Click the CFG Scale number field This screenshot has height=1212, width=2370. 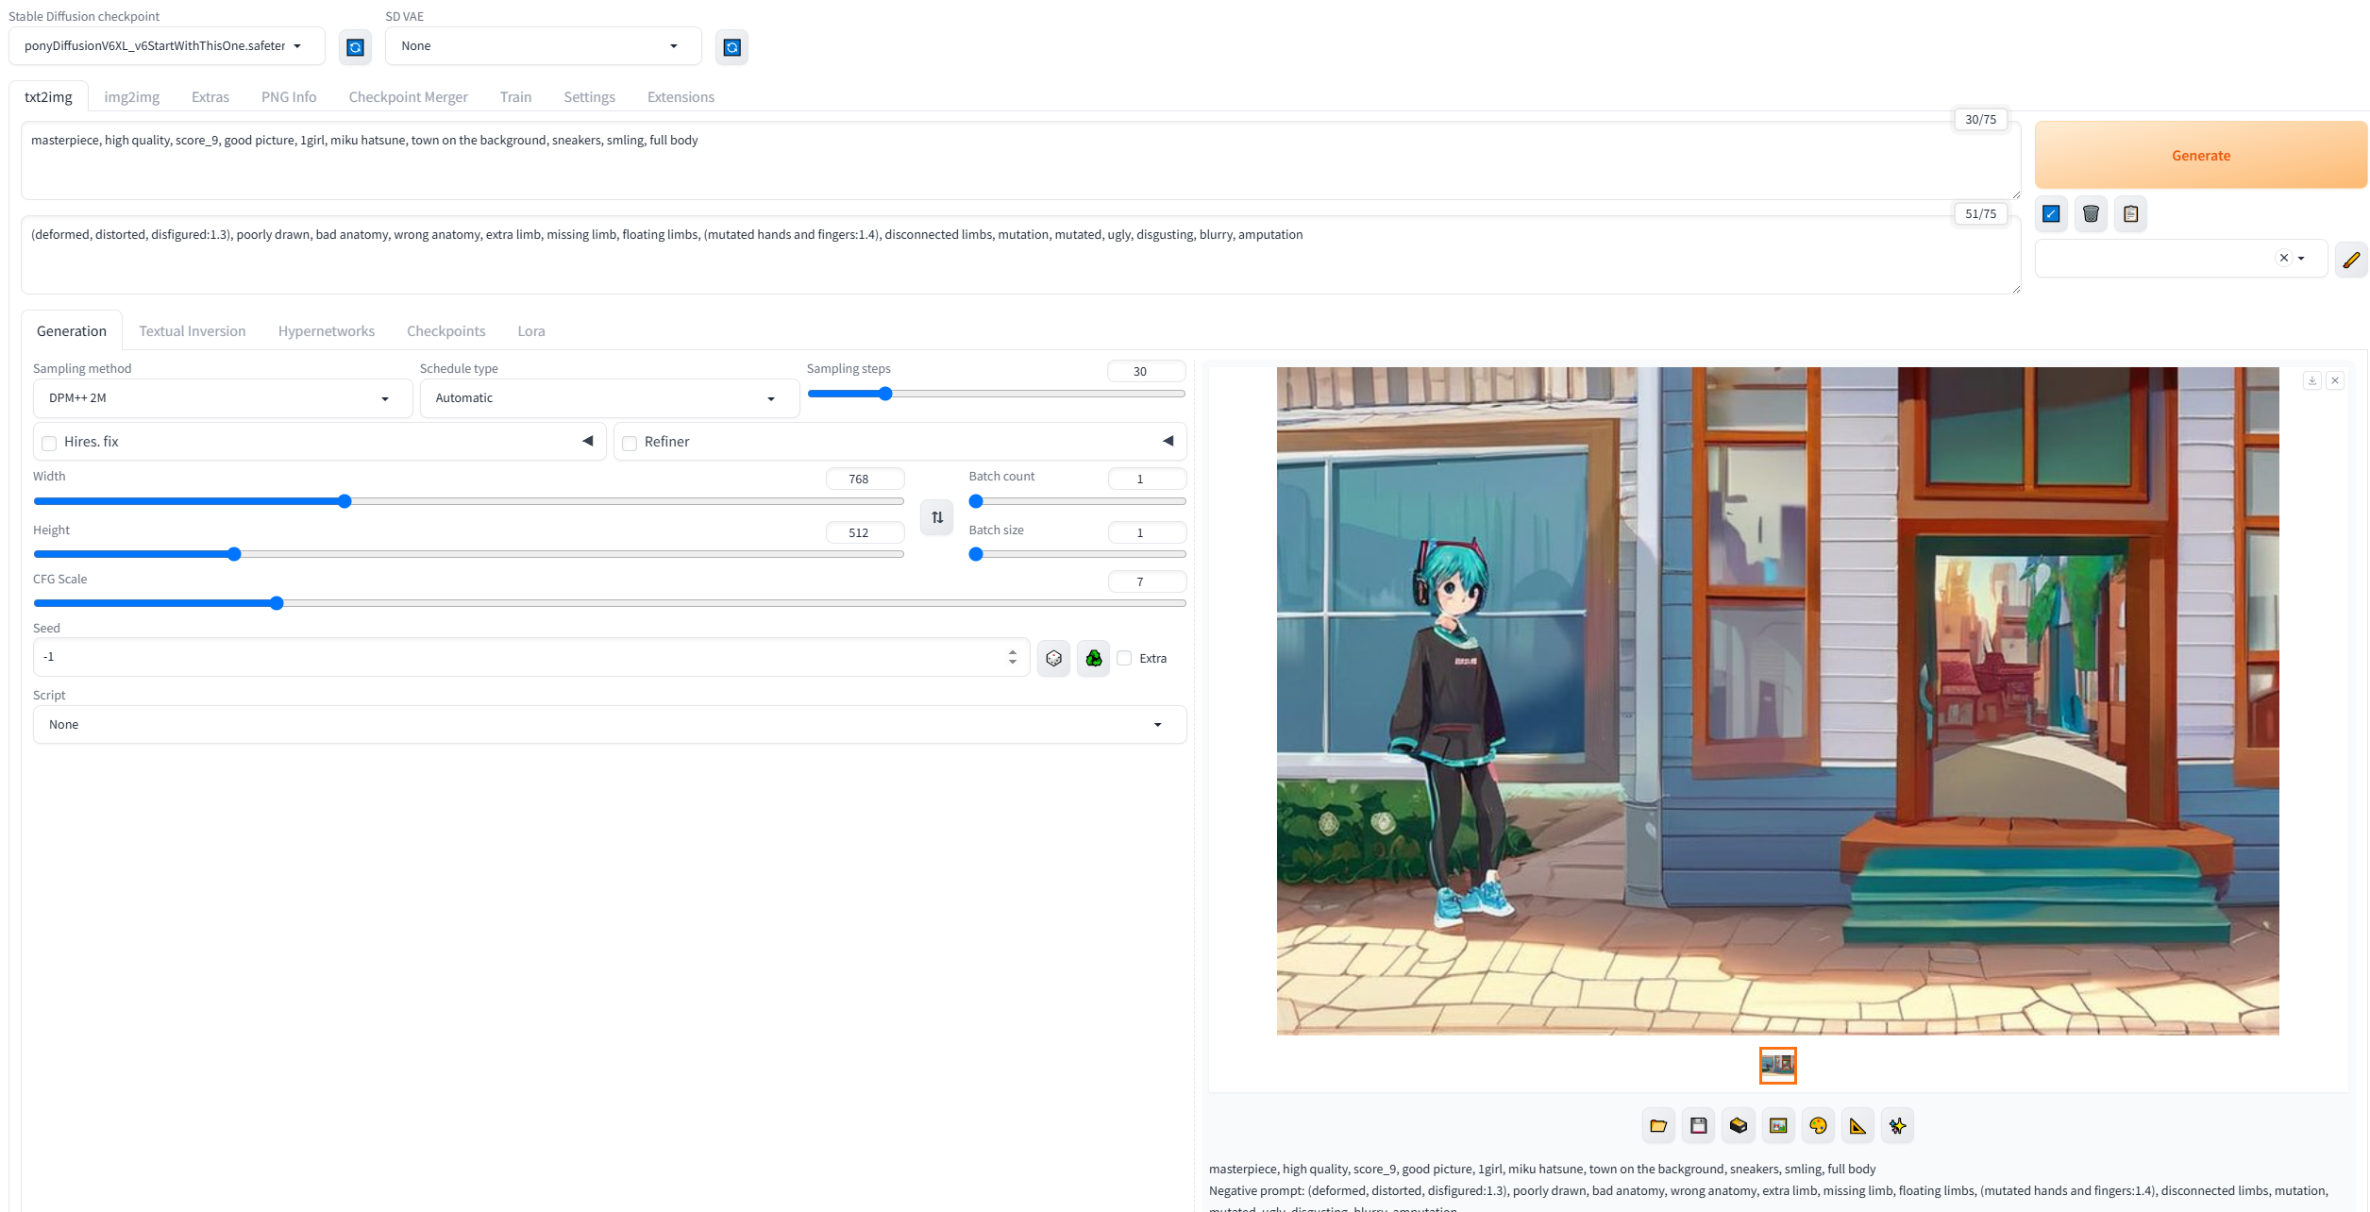tap(1147, 581)
